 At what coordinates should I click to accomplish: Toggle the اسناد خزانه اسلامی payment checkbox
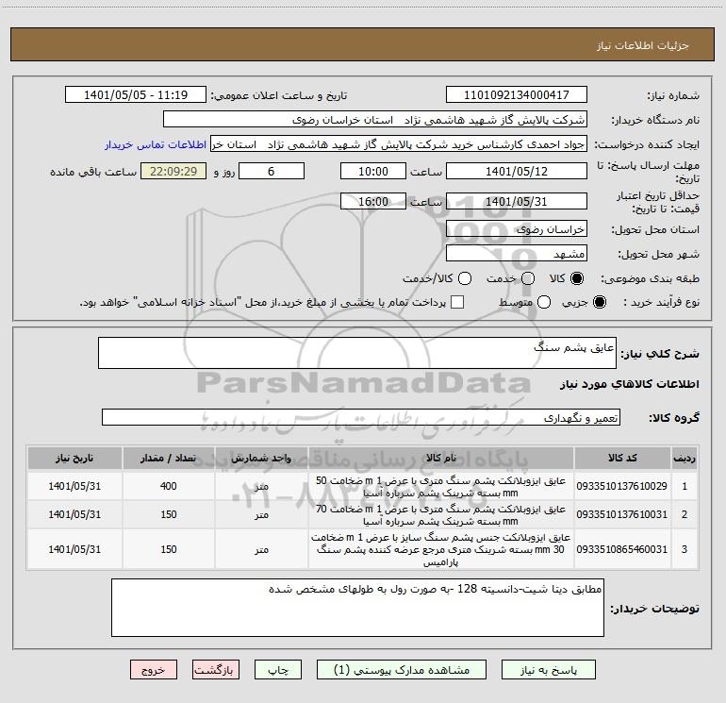457,302
